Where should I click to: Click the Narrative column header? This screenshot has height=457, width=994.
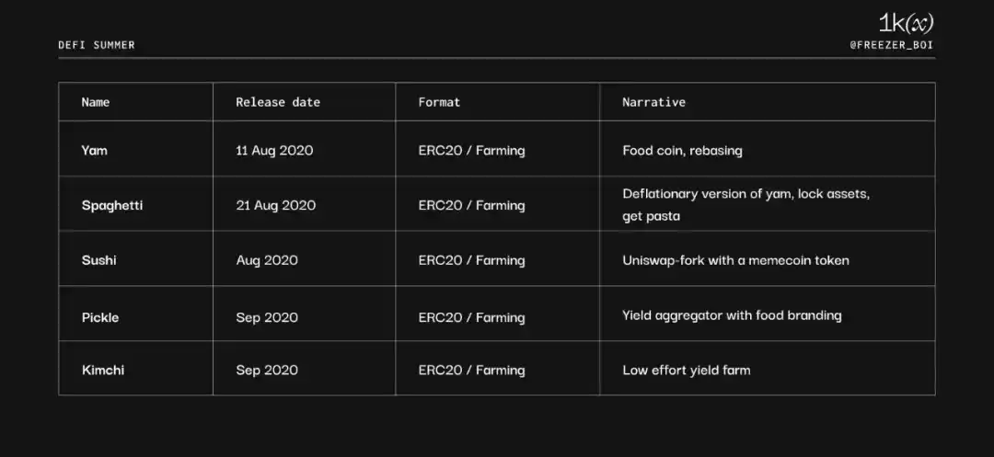click(x=653, y=102)
